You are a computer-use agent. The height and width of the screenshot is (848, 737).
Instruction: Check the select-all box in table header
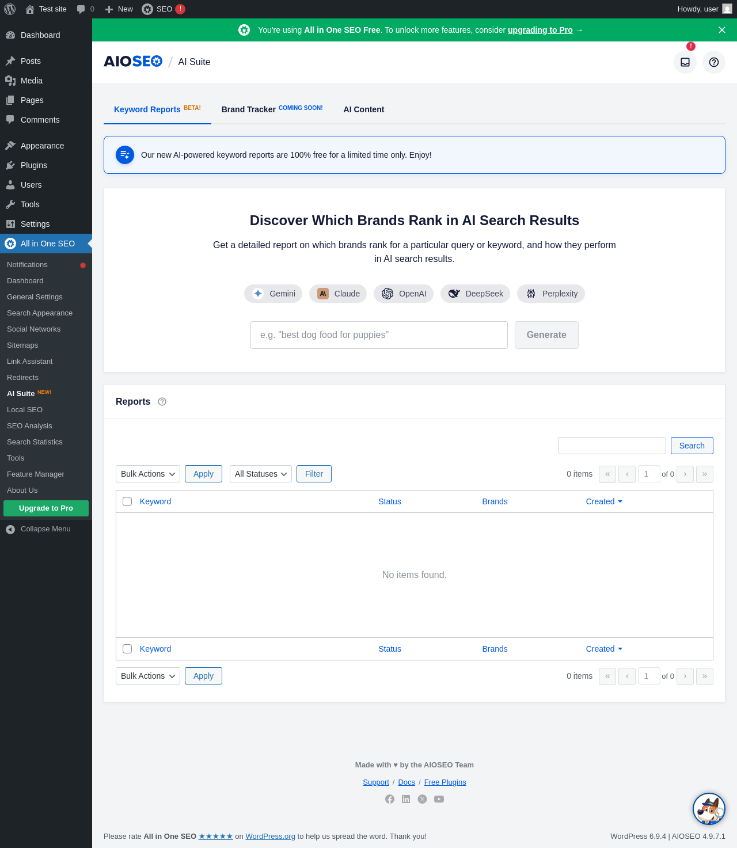127,501
